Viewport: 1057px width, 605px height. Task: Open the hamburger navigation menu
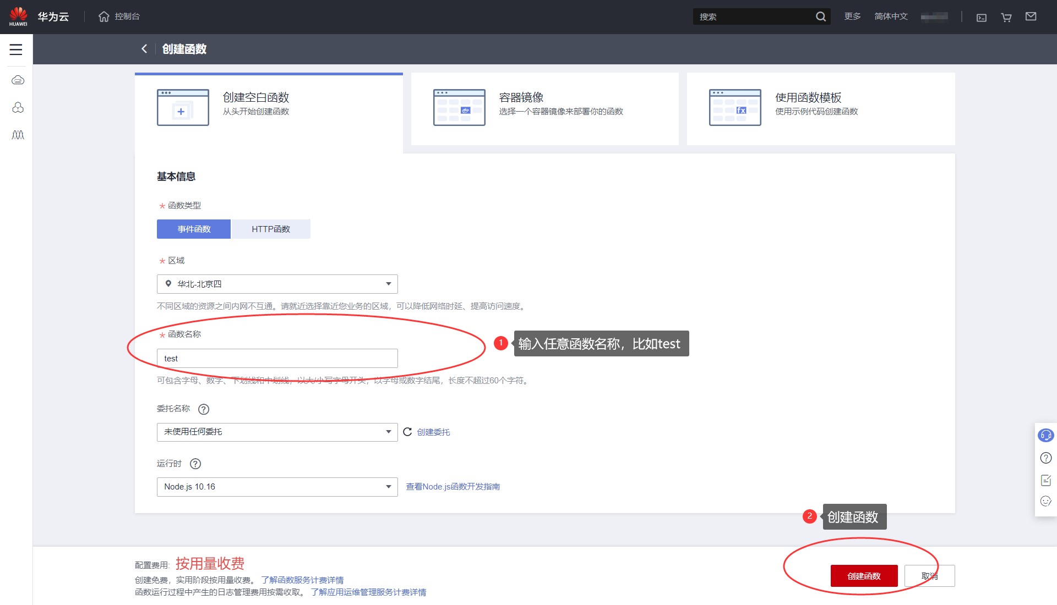point(16,50)
